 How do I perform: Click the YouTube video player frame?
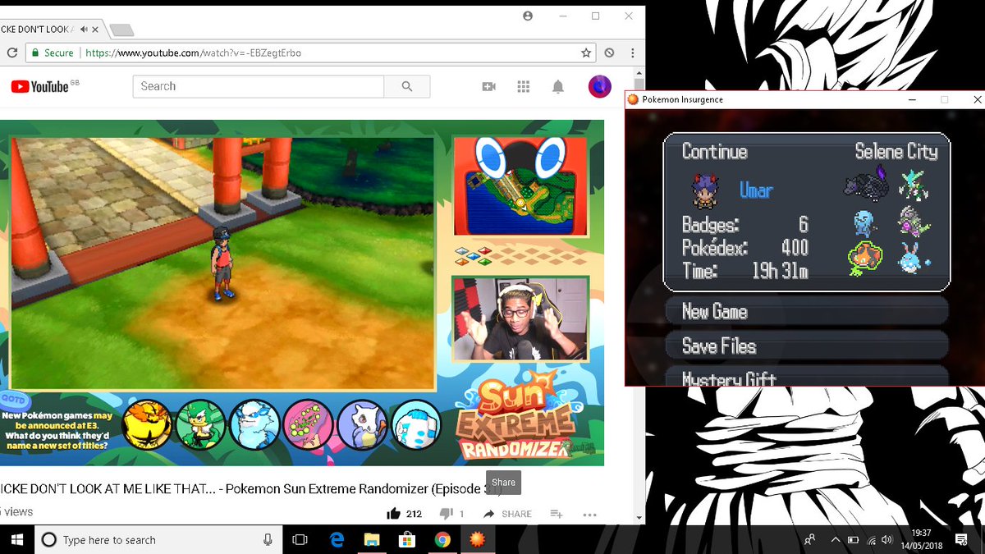[x=302, y=293]
